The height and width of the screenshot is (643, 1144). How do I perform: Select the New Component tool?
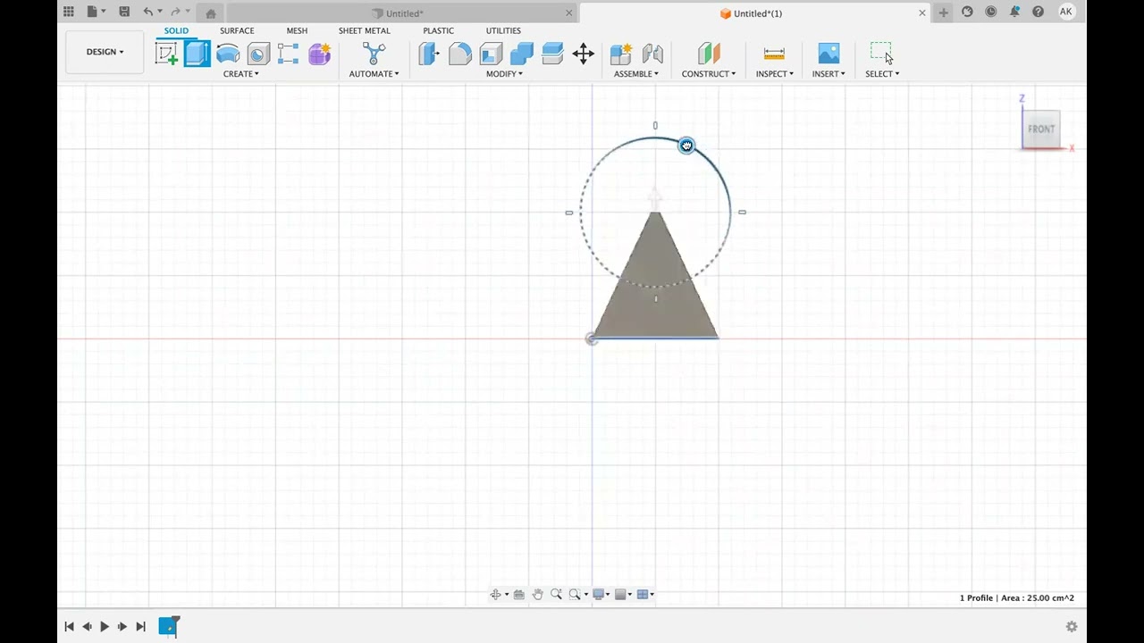(621, 54)
